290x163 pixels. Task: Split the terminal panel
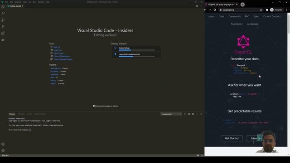189,114
